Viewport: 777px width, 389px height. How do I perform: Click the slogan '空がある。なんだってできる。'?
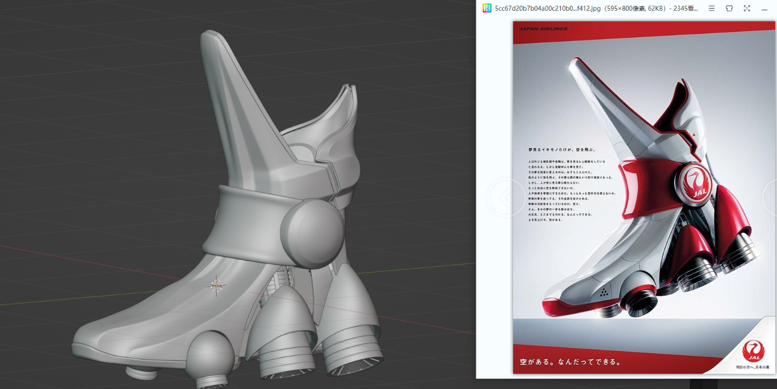tap(570, 362)
